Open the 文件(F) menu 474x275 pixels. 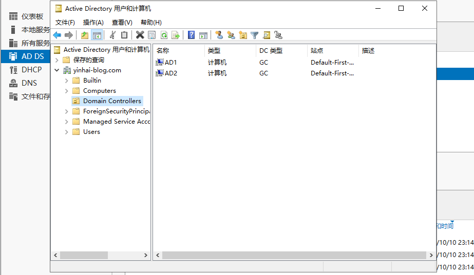tap(65, 23)
